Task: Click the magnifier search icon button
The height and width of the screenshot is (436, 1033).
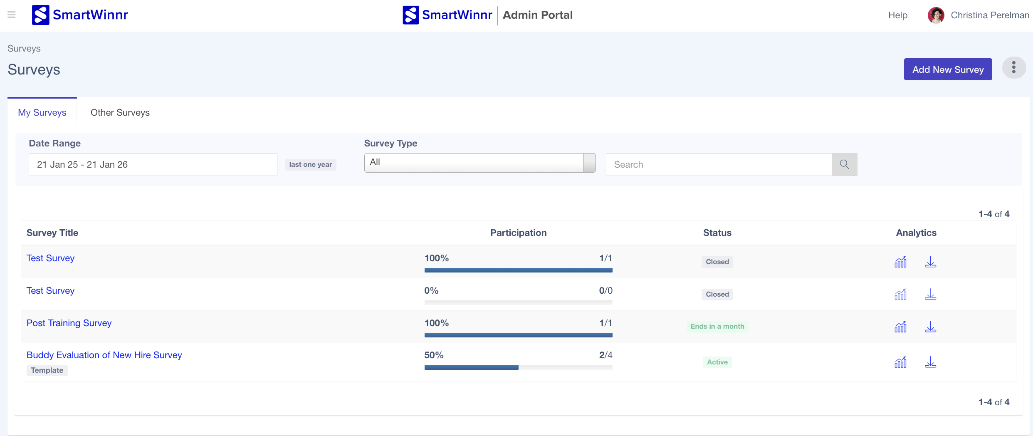Action: (x=844, y=164)
